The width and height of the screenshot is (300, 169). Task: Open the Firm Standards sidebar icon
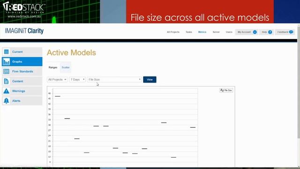click(6, 71)
